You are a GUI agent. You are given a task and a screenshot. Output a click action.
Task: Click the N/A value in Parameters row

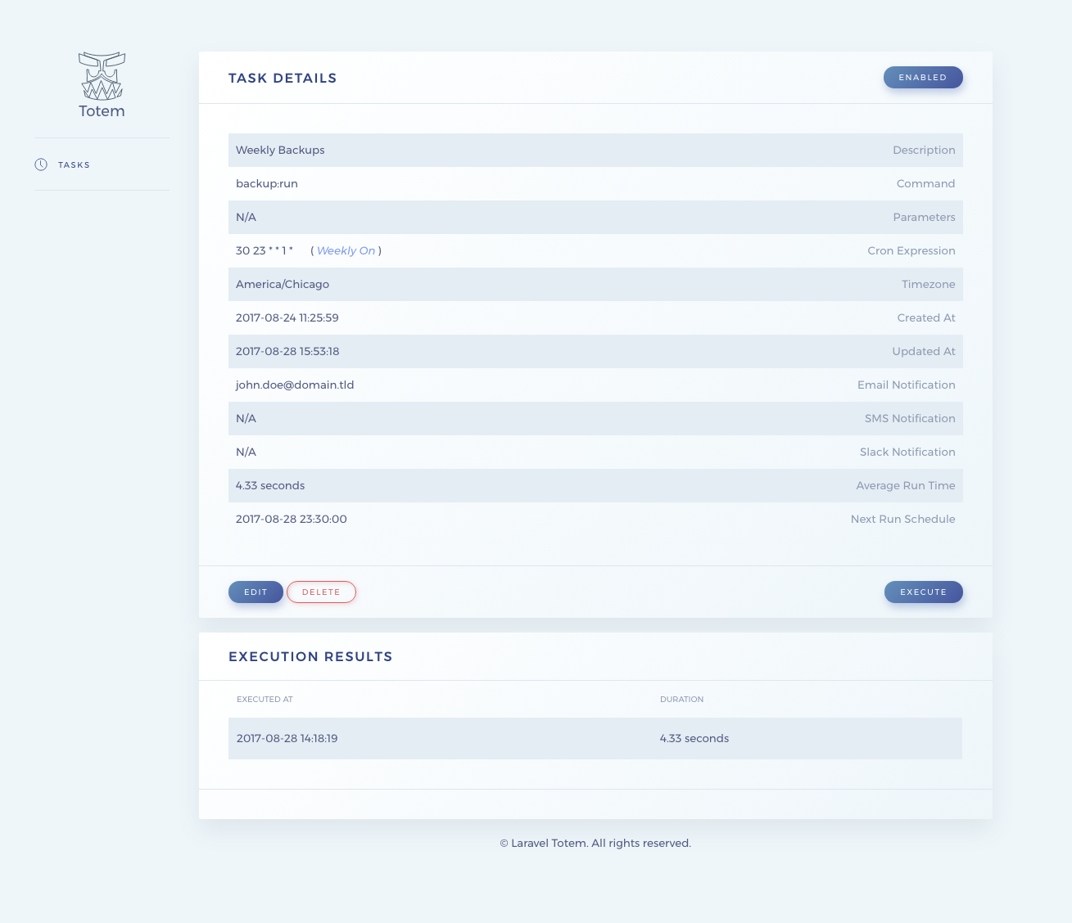coord(246,217)
